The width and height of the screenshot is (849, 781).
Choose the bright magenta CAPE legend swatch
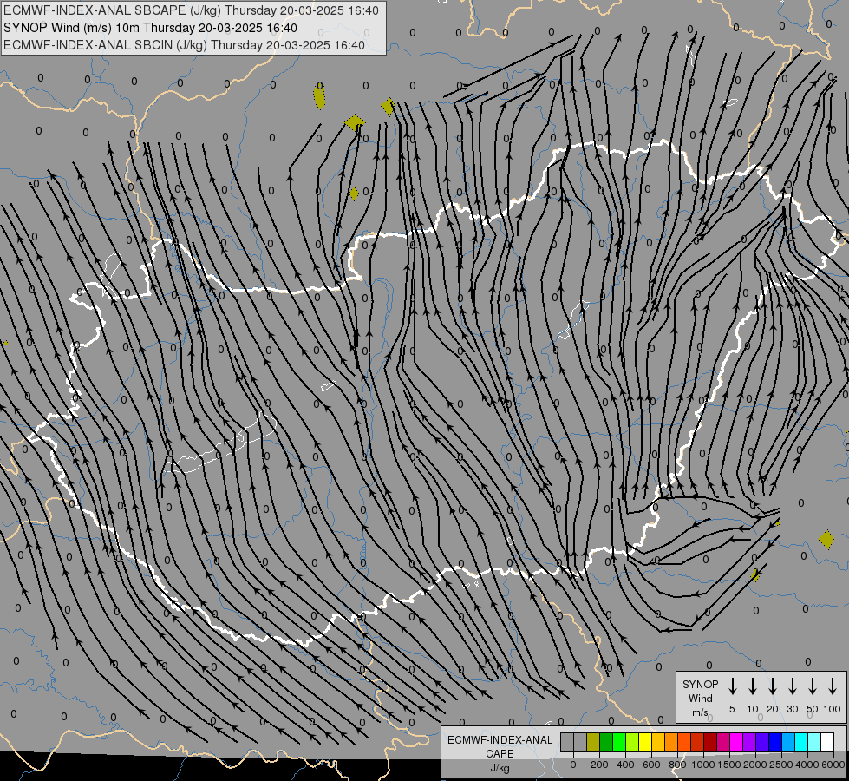[x=736, y=742]
